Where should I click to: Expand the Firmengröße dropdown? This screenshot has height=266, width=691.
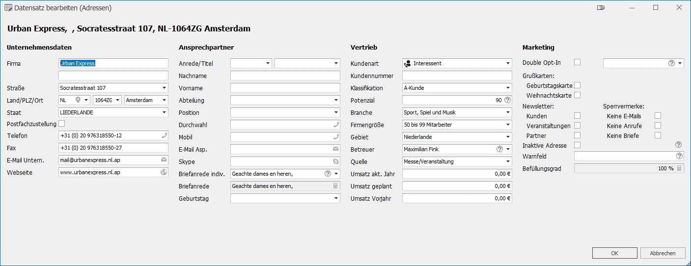click(x=508, y=125)
